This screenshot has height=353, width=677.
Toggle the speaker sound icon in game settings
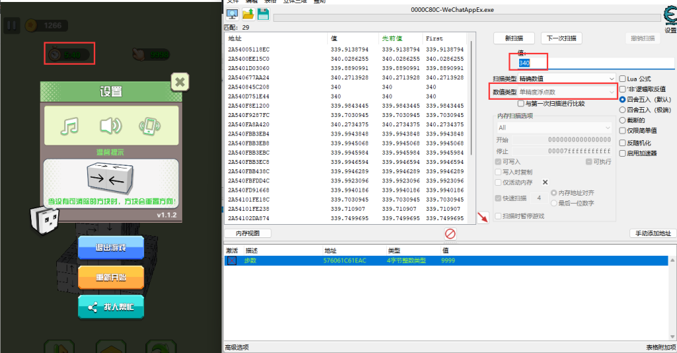click(110, 126)
